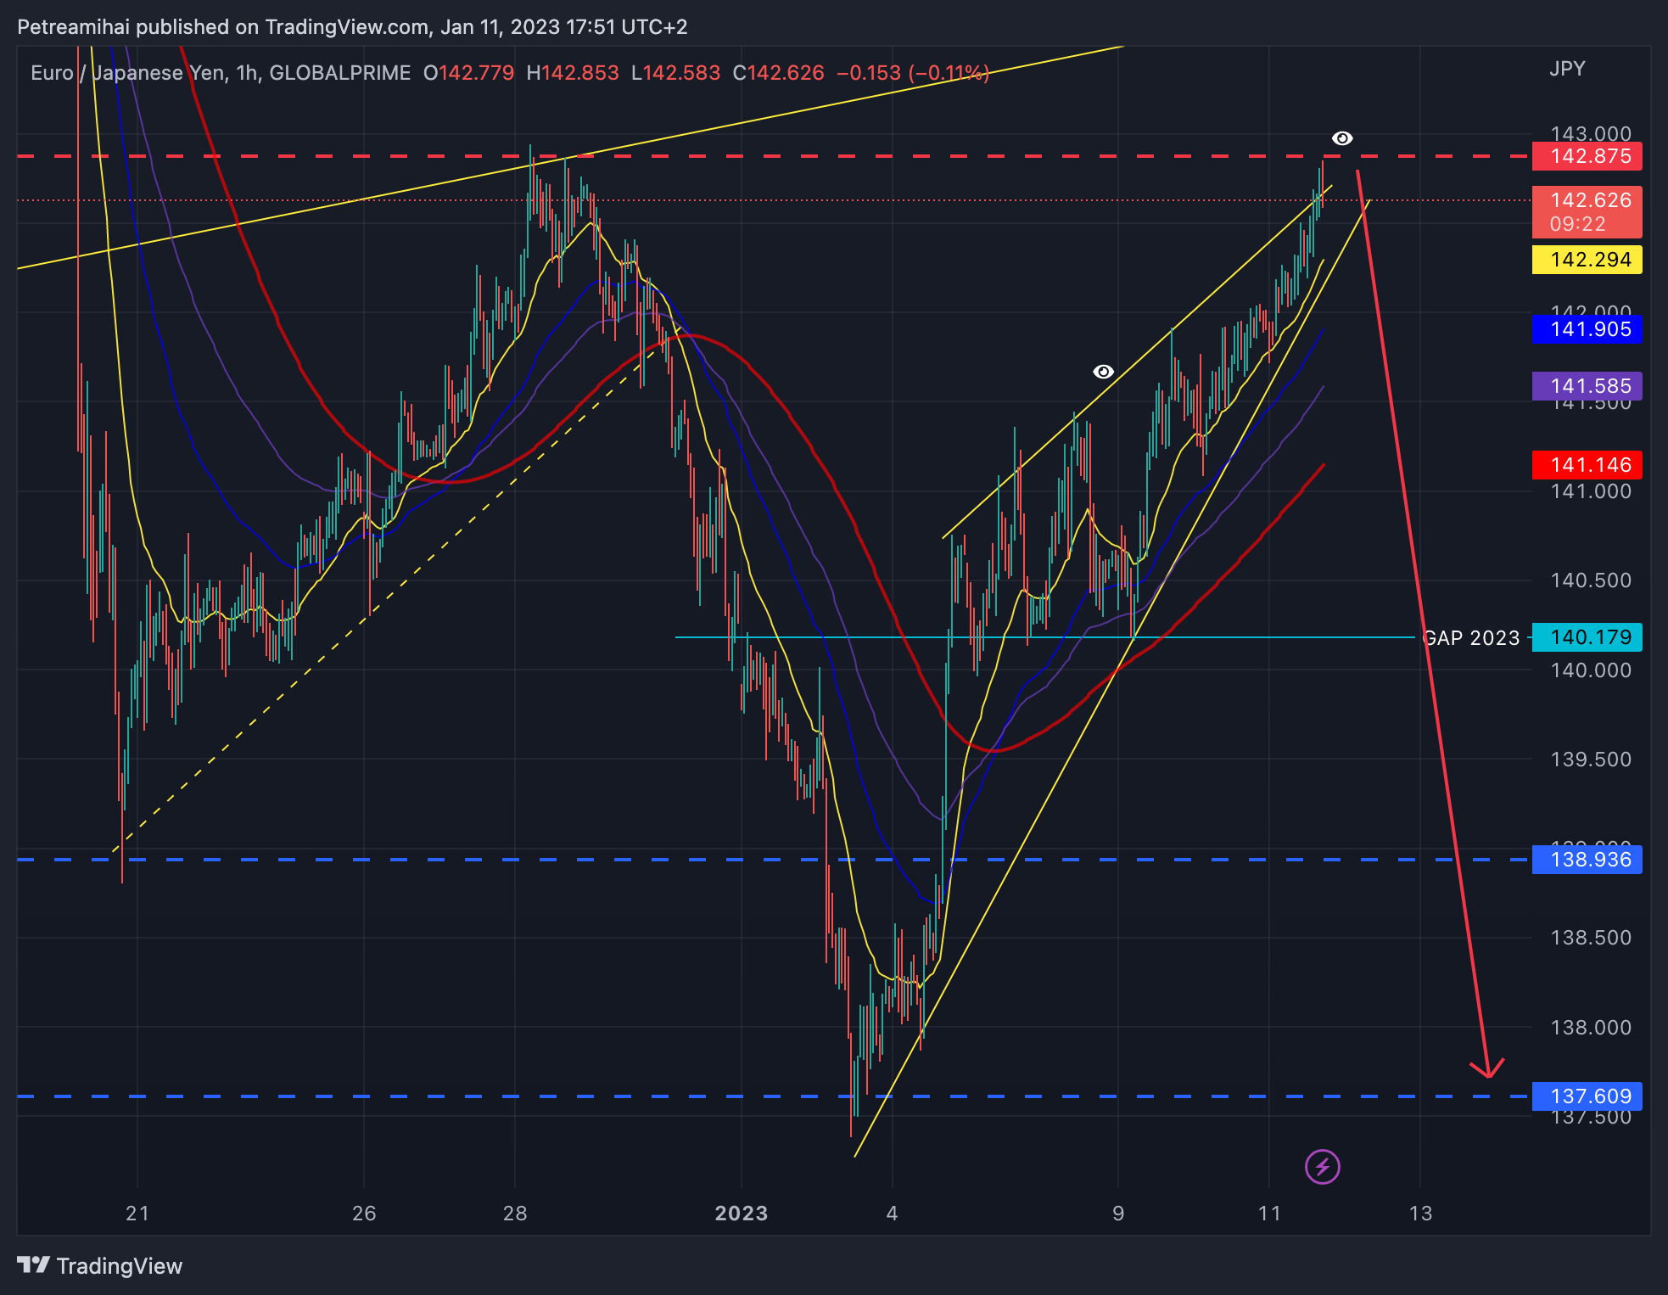Click the 139.500 price axis label
Image resolution: width=1668 pixels, height=1295 pixels.
(1591, 760)
